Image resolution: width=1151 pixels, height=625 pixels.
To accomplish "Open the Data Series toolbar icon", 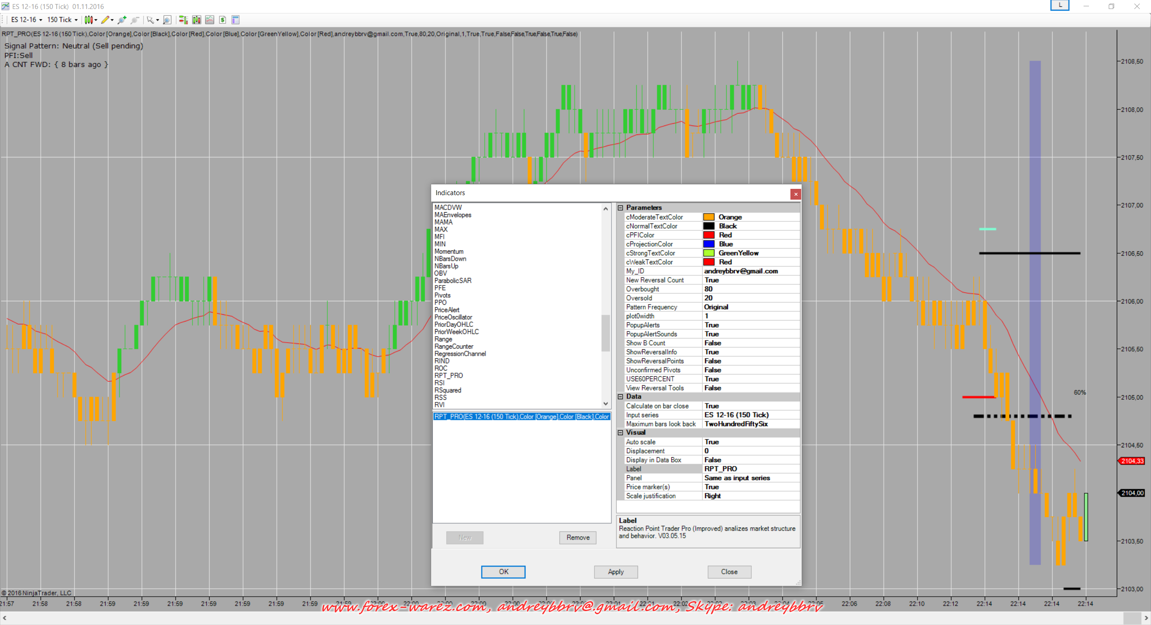I will [196, 20].
